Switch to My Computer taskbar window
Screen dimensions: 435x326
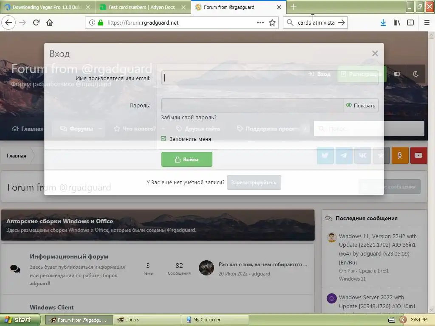tap(215, 320)
